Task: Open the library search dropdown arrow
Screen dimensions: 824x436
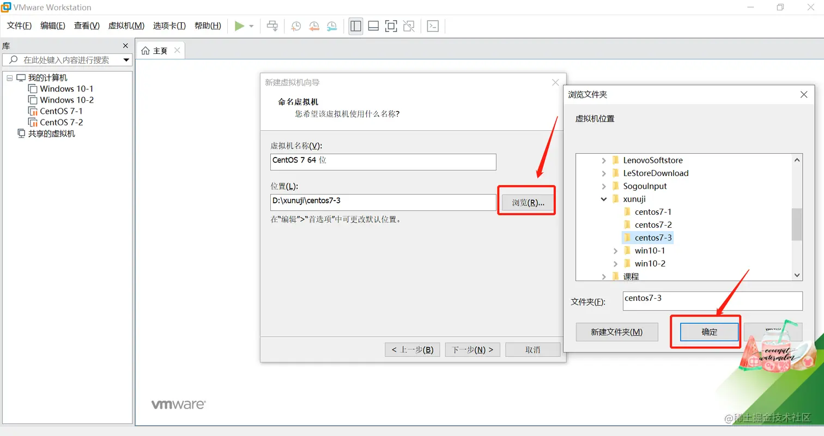Action: pos(126,60)
